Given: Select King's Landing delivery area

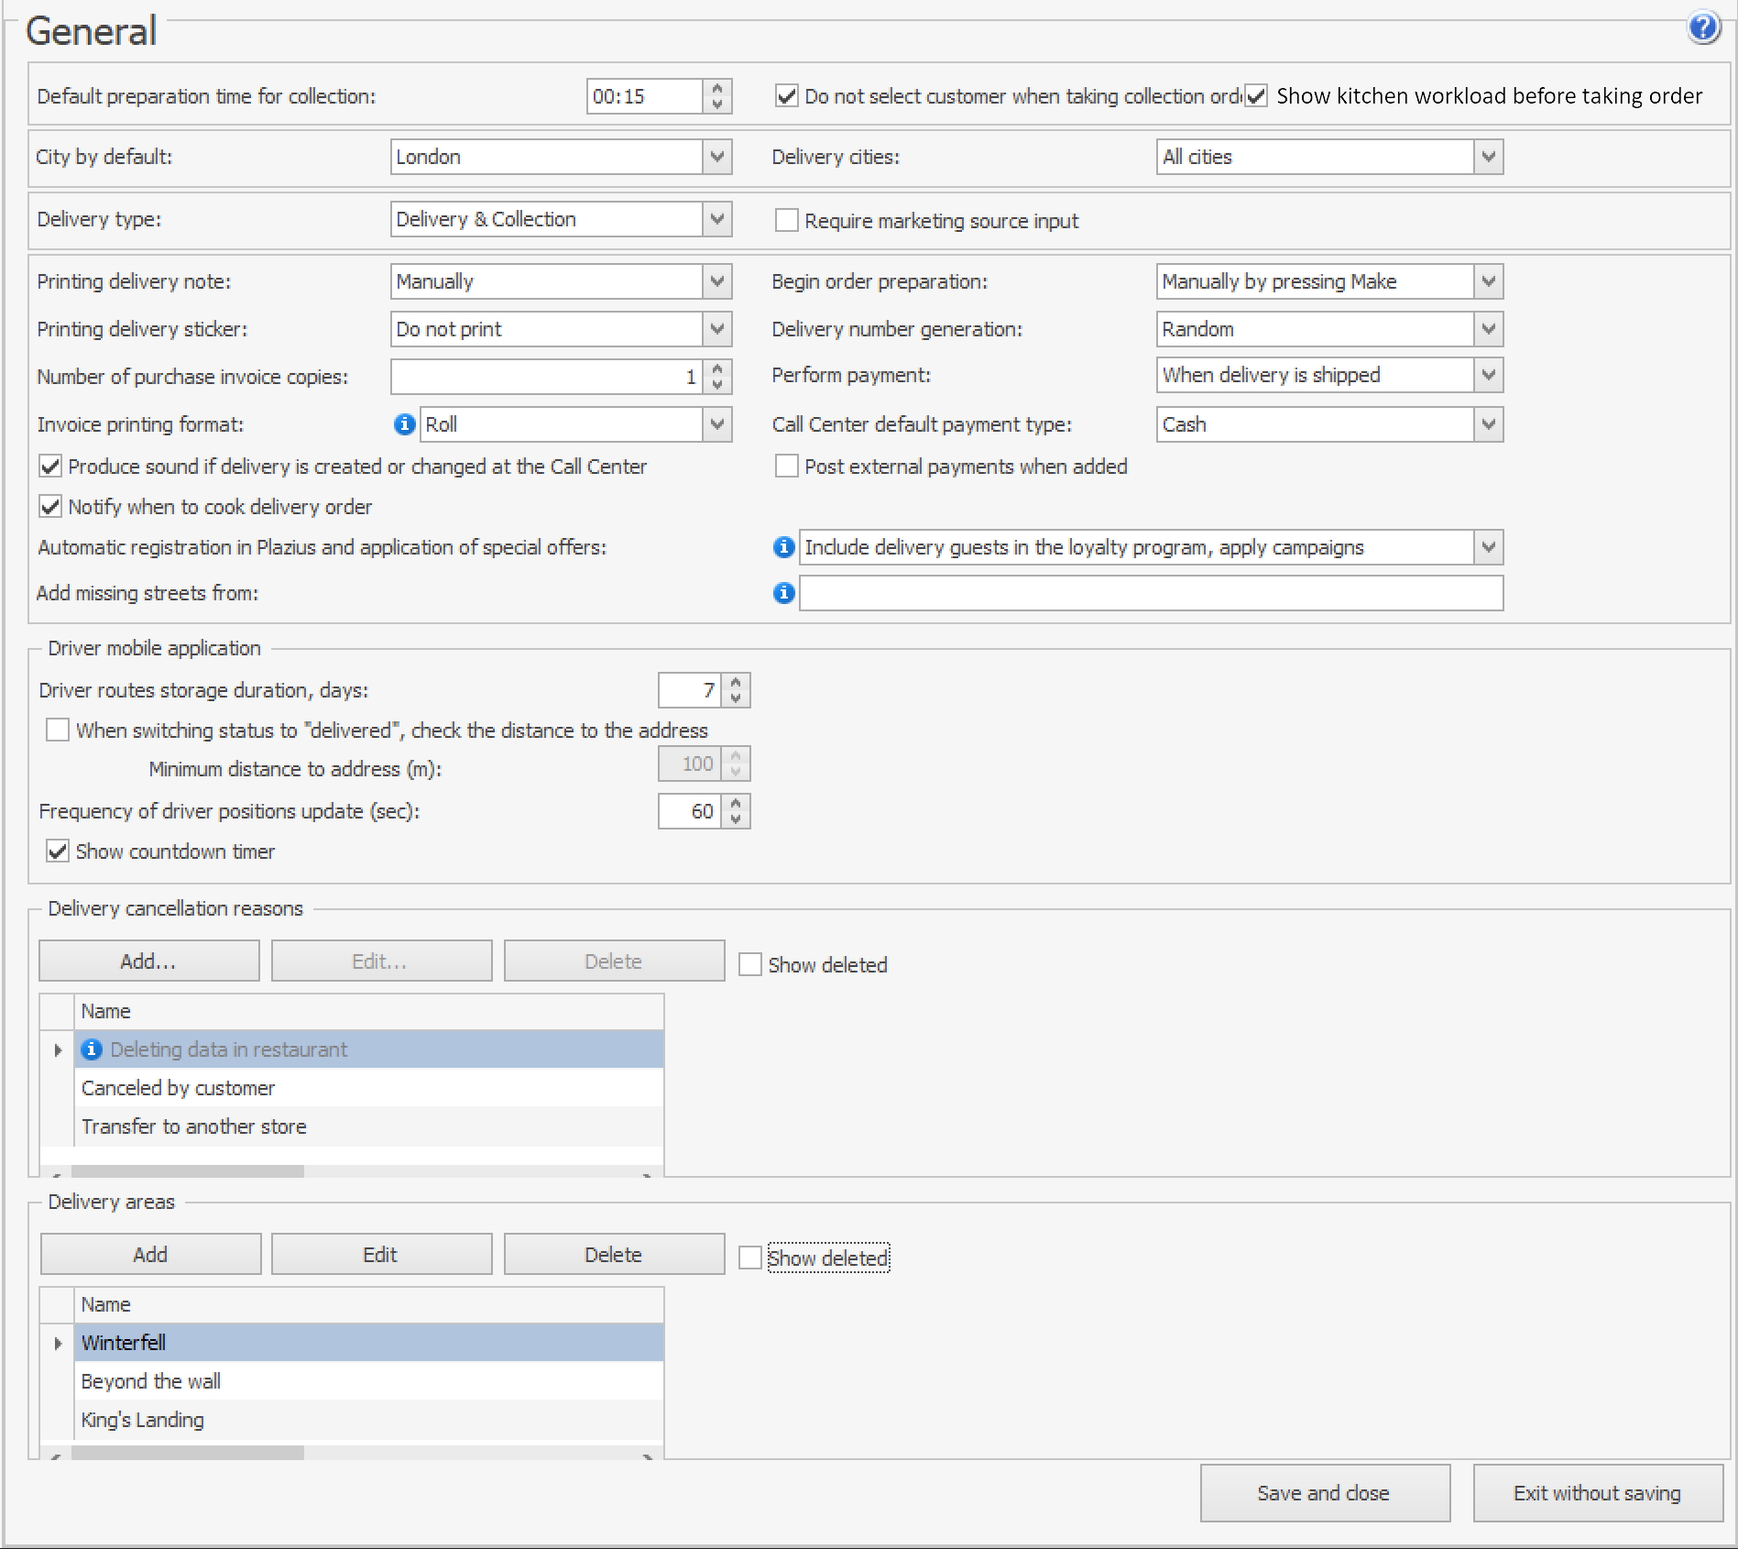Looking at the screenshot, I should coord(143,1420).
